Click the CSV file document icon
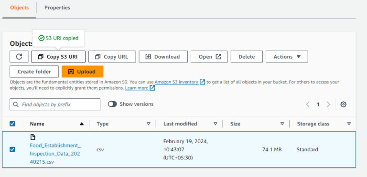Viewport: 367px width, 177px height. [x=33, y=137]
